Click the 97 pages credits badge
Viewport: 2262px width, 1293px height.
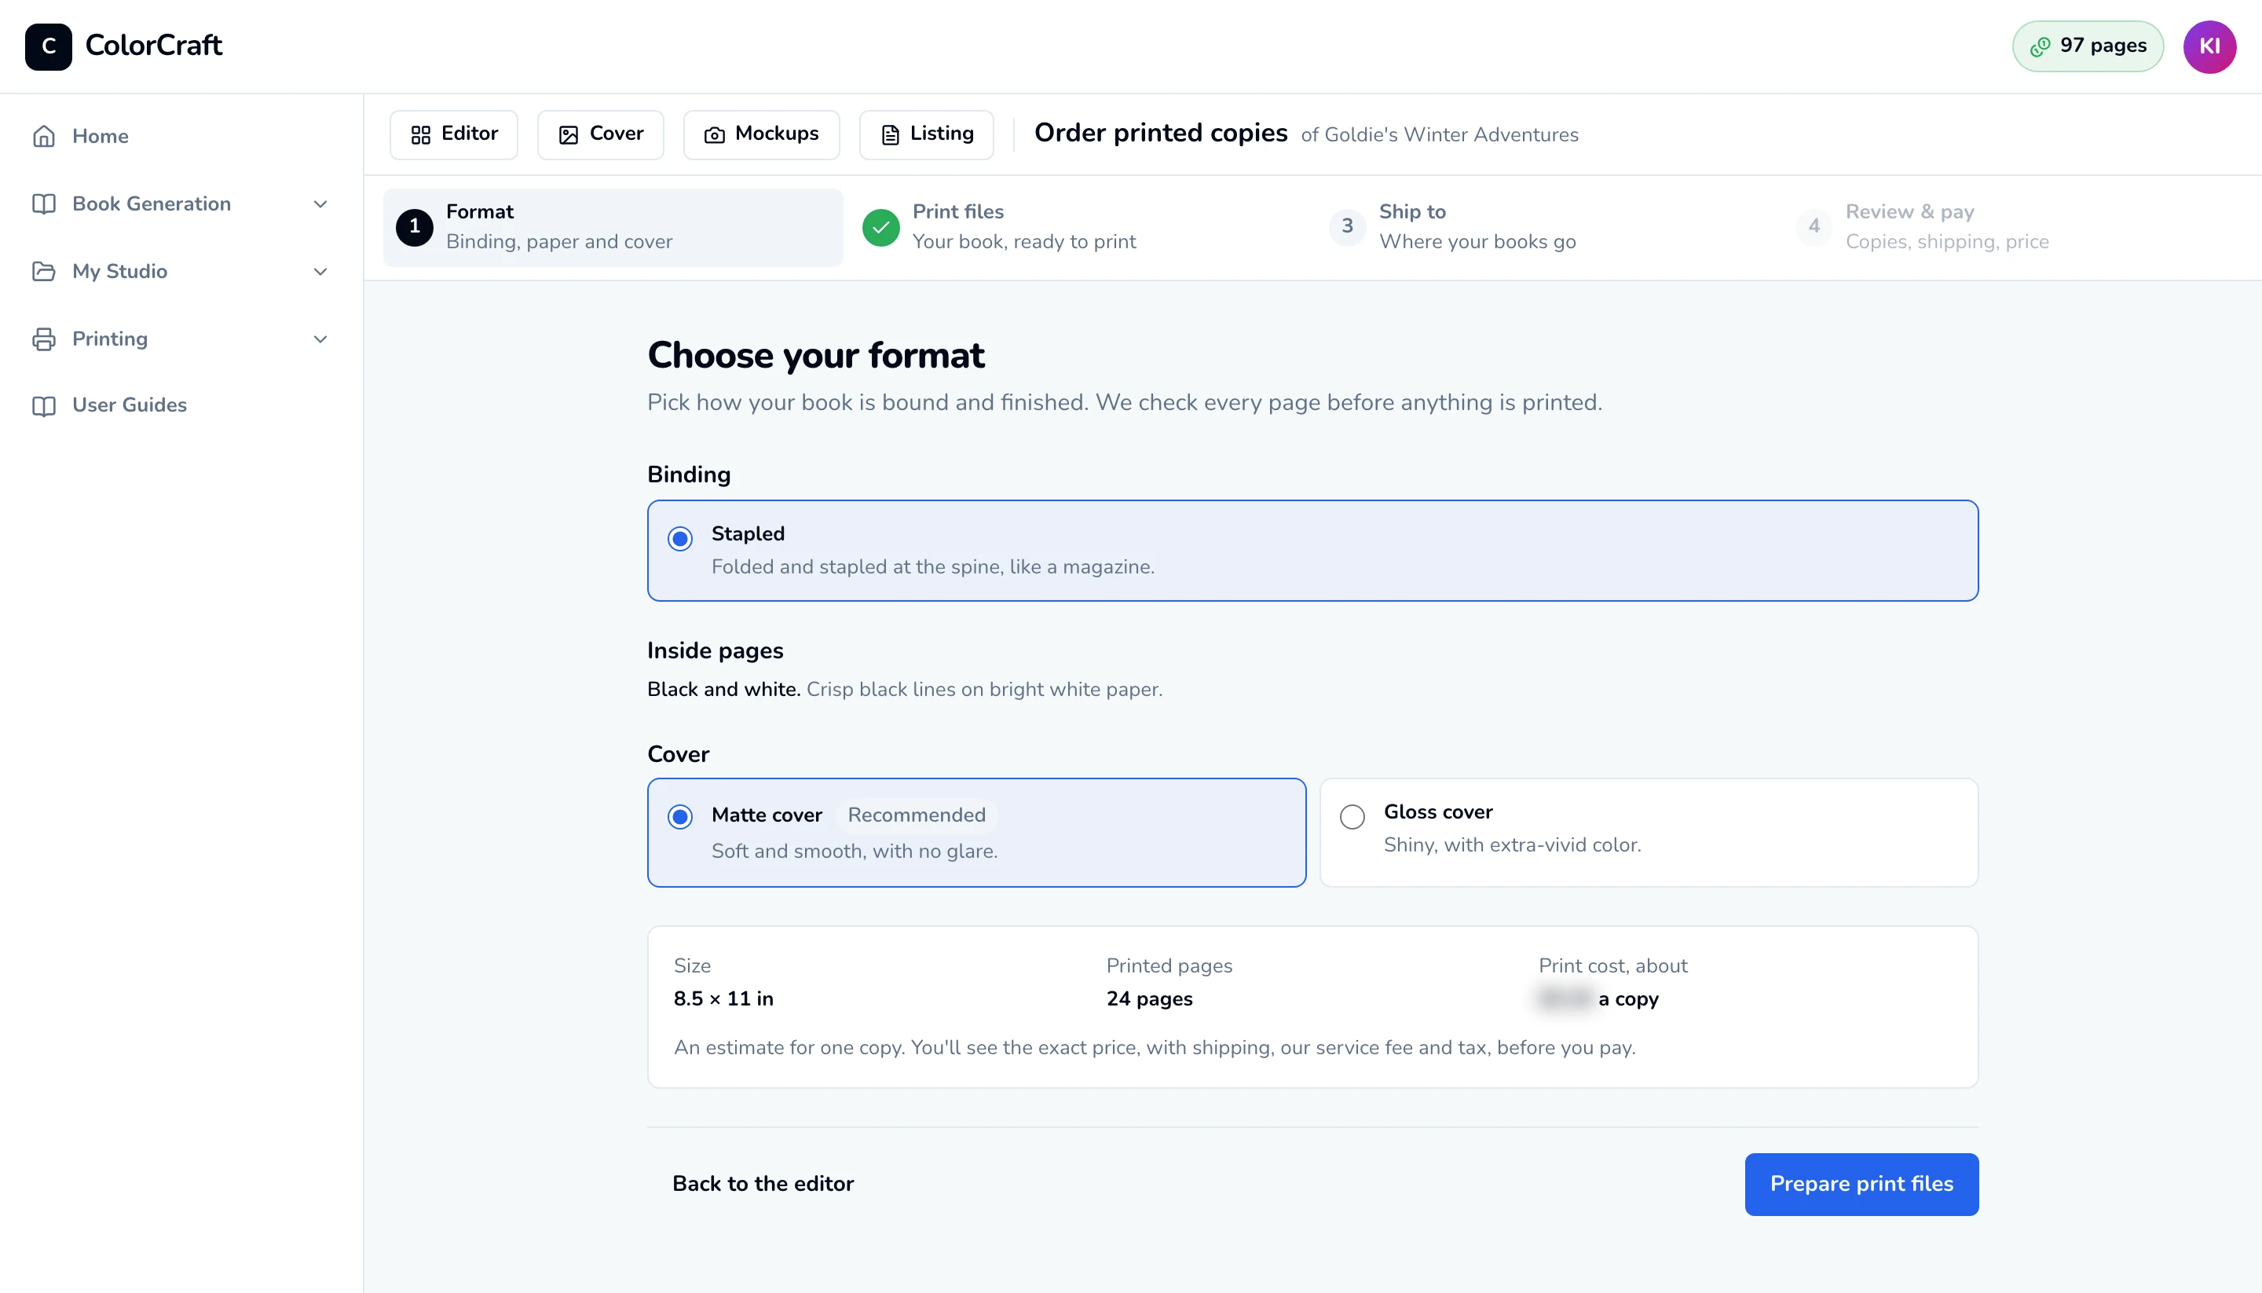coord(2087,46)
